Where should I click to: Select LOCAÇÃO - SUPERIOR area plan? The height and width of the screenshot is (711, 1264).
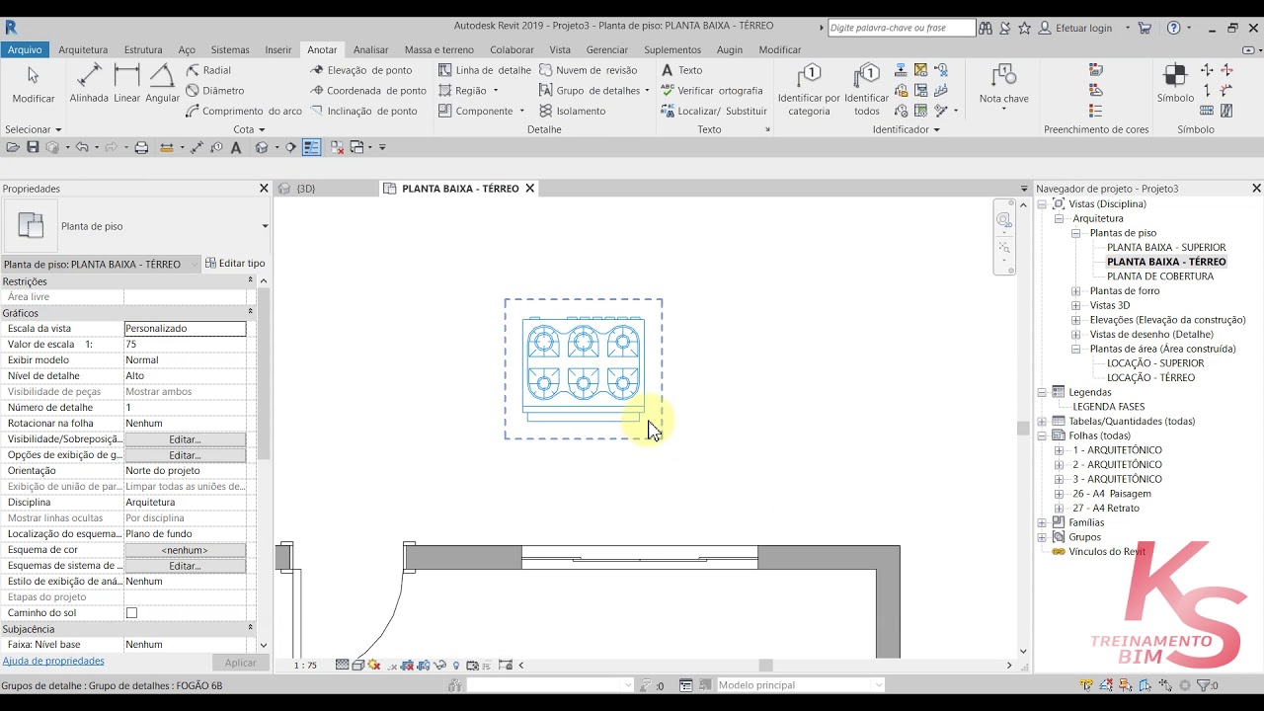[x=1155, y=363]
